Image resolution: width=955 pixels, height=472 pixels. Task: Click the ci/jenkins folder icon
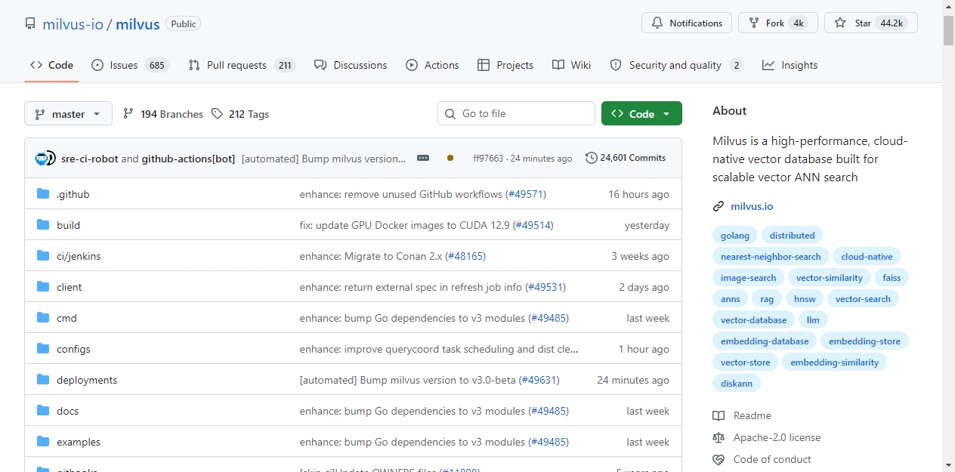coord(43,256)
